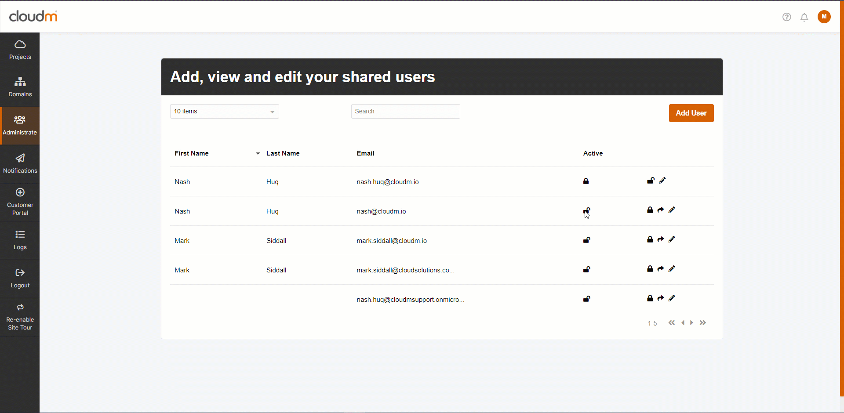The height and width of the screenshot is (413, 844).
Task: Open the help question mark icon
Action: (786, 17)
